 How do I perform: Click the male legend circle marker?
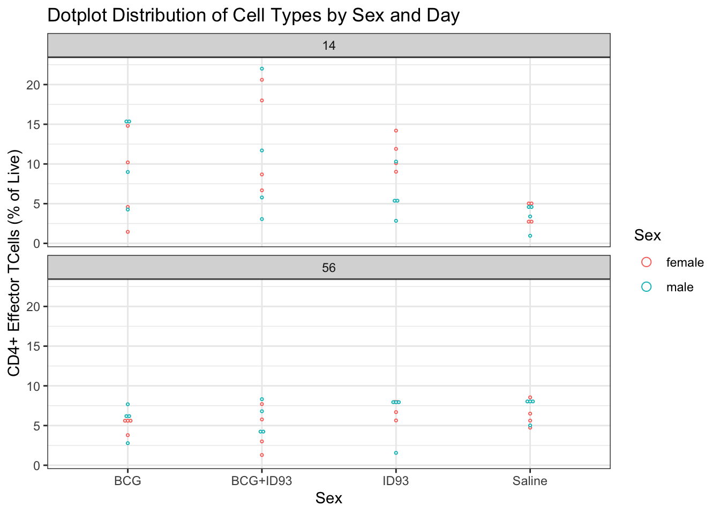point(646,286)
